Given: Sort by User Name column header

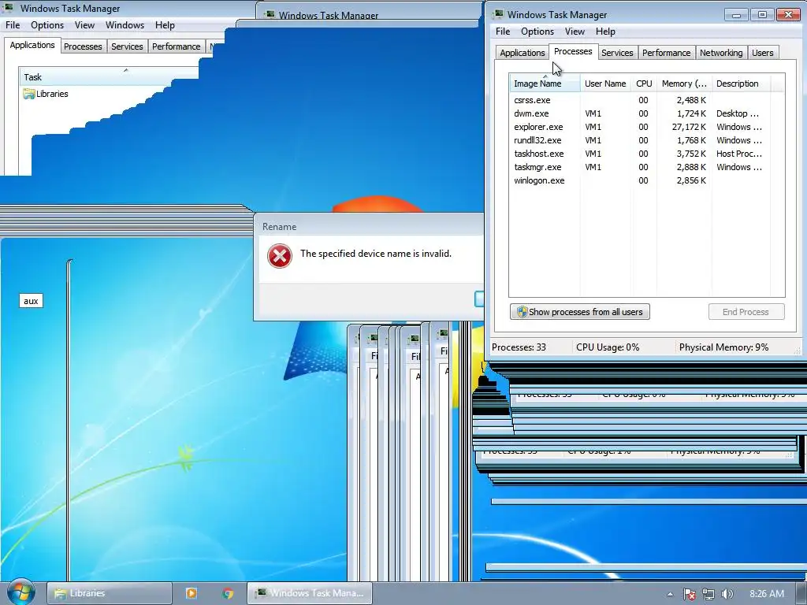Looking at the screenshot, I should click(x=605, y=84).
